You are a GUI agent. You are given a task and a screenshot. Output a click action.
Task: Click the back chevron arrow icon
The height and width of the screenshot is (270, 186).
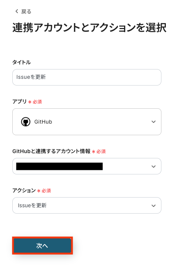click(x=17, y=11)
